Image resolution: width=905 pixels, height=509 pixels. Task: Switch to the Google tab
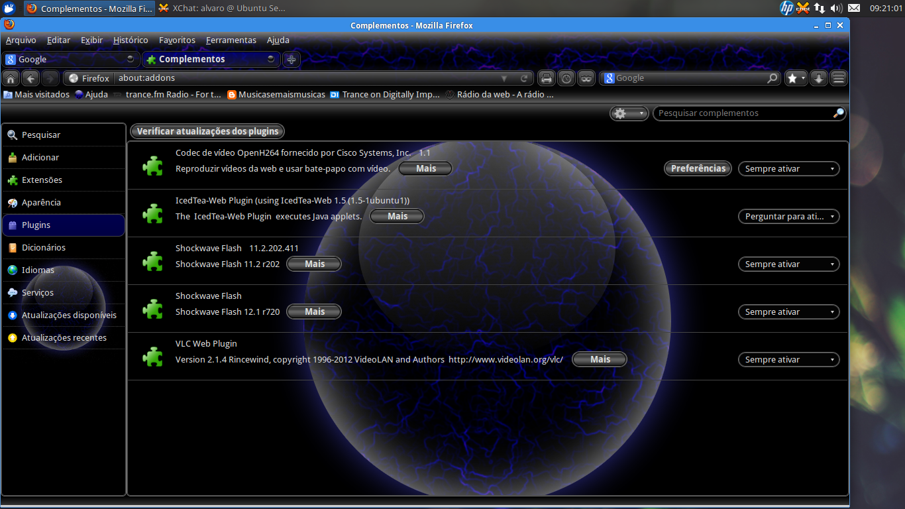[71, 59]
